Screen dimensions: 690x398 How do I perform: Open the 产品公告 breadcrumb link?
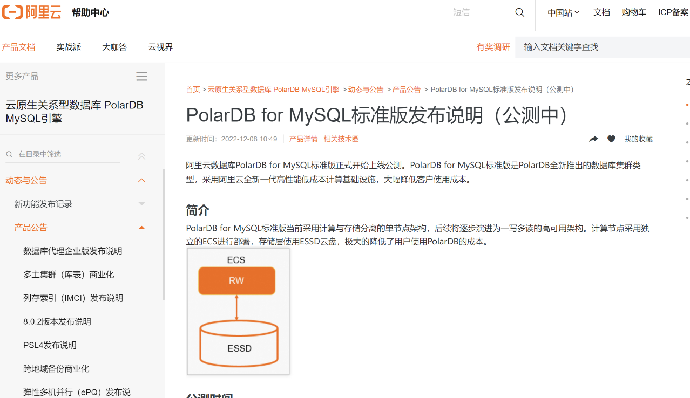pos(407,90)
